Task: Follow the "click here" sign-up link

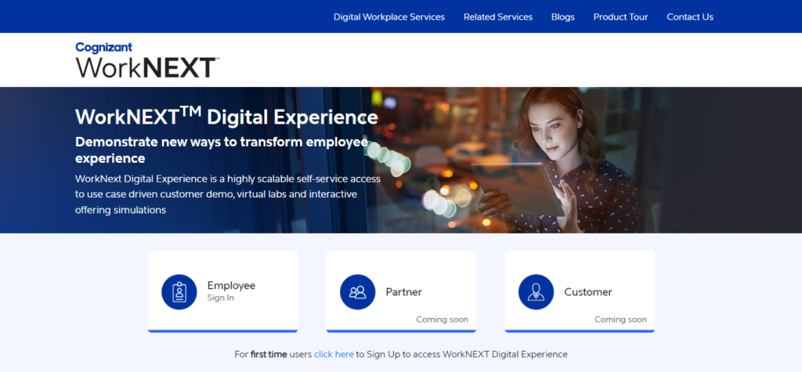Action: click(334, 354)
